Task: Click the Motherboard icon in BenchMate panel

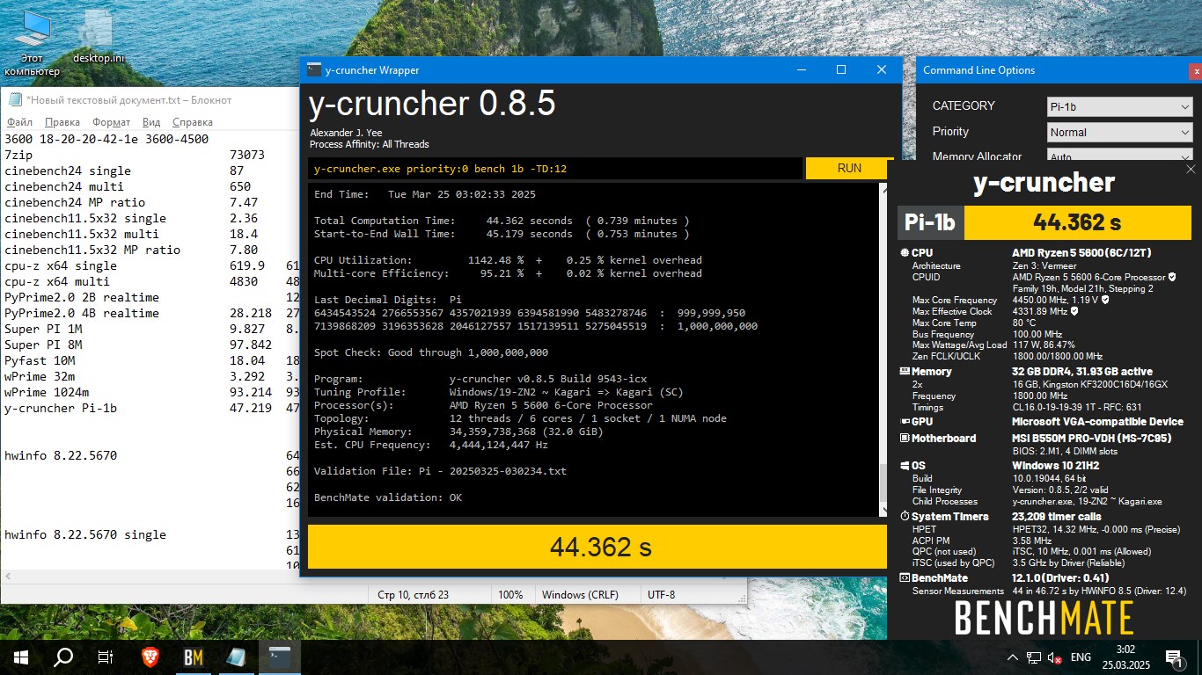Action: [x=905, y=439]
